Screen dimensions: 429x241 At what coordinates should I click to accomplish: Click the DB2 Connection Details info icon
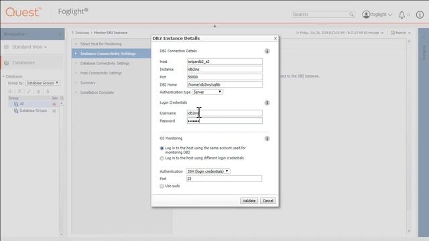[267, 51]
